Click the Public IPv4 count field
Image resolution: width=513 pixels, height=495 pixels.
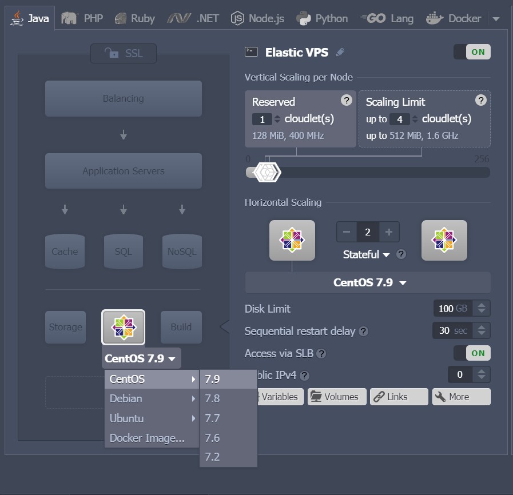pos(460,374)
